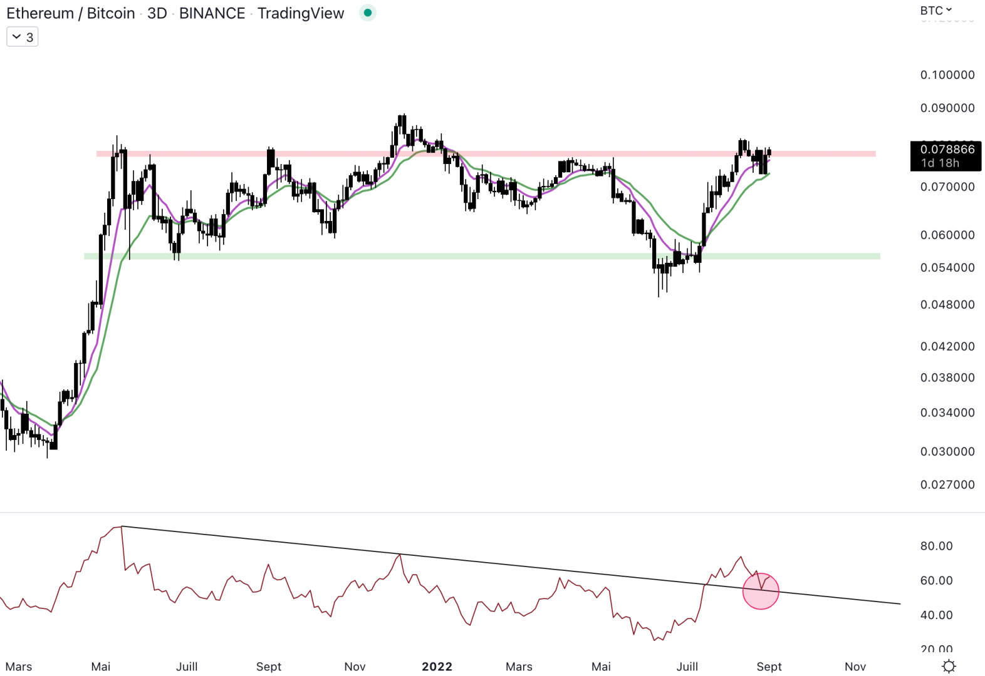This screenshot has width=985, height=676.
Task: Select the black RSI descending trendline
Action: (x=511, y=565)
